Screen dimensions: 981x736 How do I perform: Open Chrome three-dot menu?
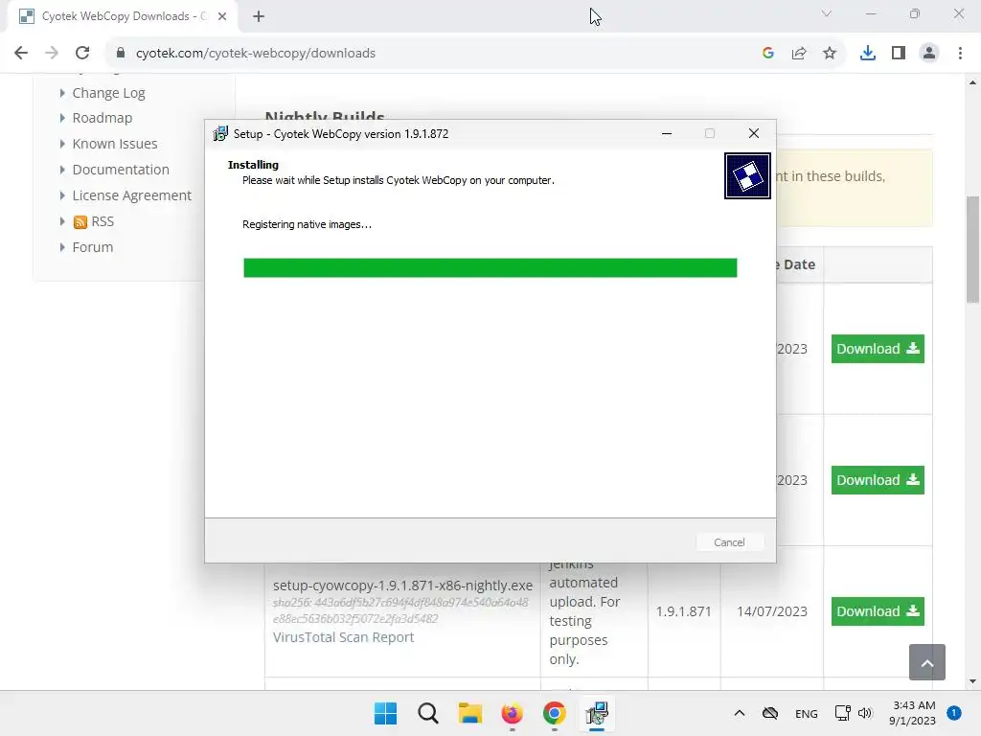click(x=960, y=53)
